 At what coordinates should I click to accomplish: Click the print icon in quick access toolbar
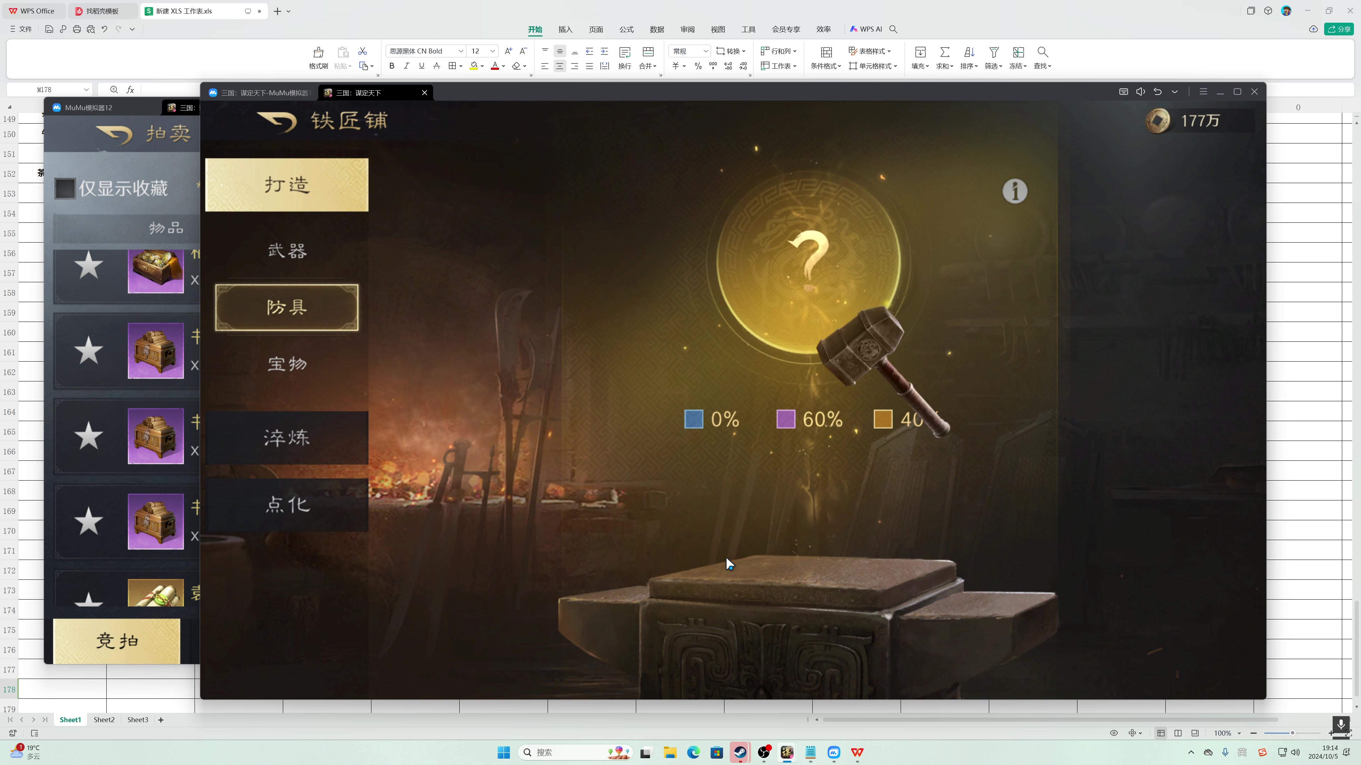tap(77, 29)
